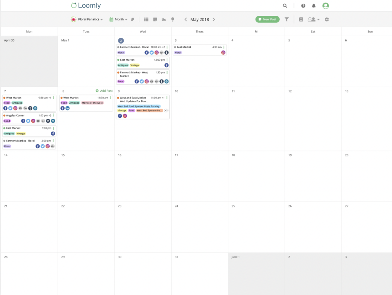The image size is (392, 295).
Task: Open the collaborators dropdown
Action: pyautogui.click(x=314, y=19)
